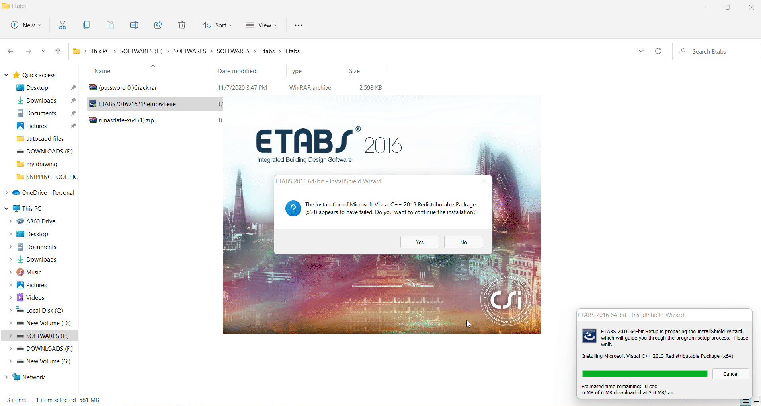Click This PC in the breadcrumb path

[100, 51]
